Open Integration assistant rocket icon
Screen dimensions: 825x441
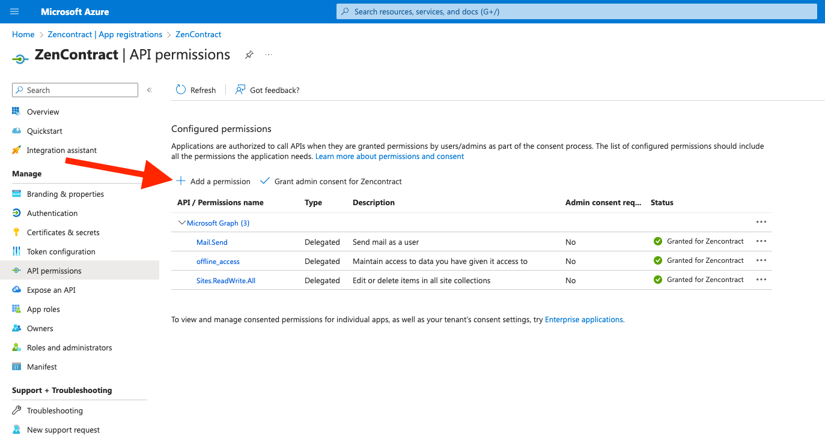coord(16,150)
